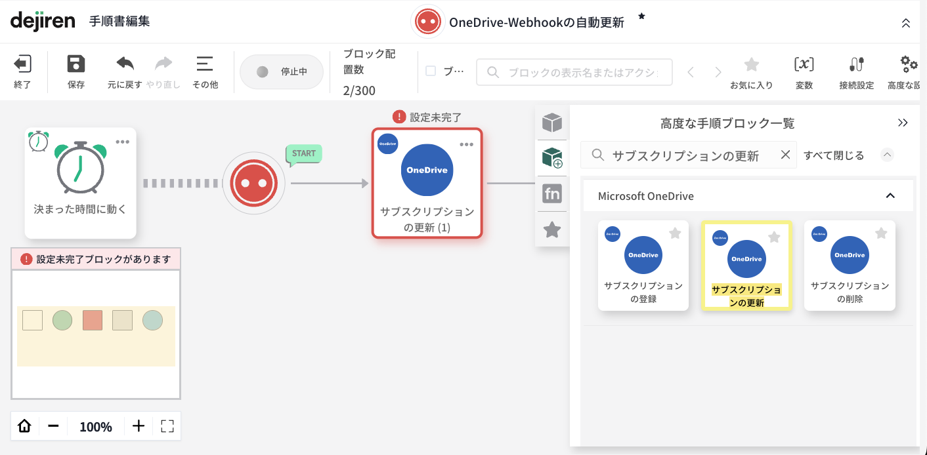Redo with the やり直し arrow
This screenshot has height=455, width=927.
tap(163, 64)
